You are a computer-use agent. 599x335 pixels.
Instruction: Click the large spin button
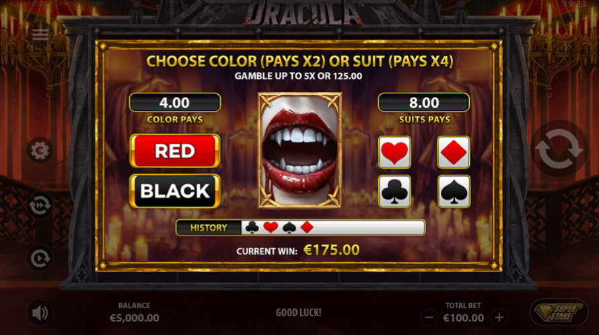pos(559,149)
